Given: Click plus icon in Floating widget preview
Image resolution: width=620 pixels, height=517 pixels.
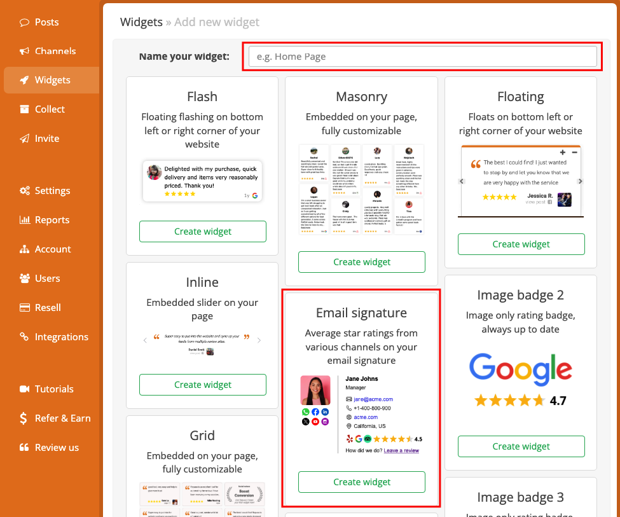Looking at the screenshot, I should point(563,152).
